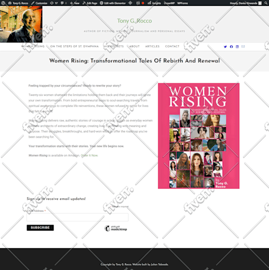Open the Customize option in admin bar
This screenshot has height=270, width=269.
tap(39, 3)
